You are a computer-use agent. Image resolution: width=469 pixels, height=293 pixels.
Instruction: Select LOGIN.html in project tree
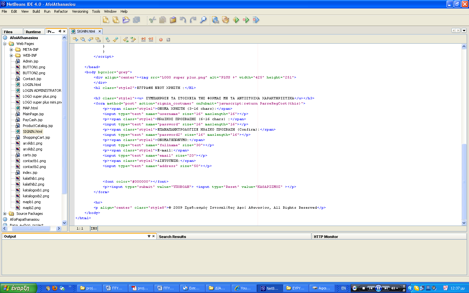point(32,85)
